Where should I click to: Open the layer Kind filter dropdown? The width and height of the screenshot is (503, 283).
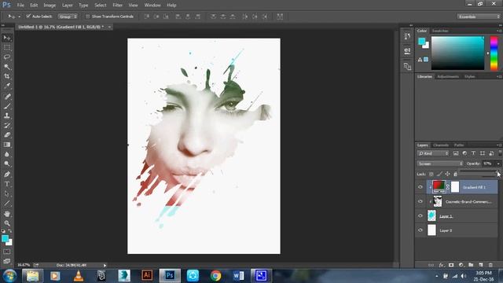433,153
